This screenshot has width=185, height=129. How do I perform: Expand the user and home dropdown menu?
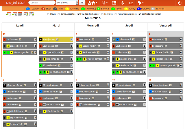click(92, 3)
